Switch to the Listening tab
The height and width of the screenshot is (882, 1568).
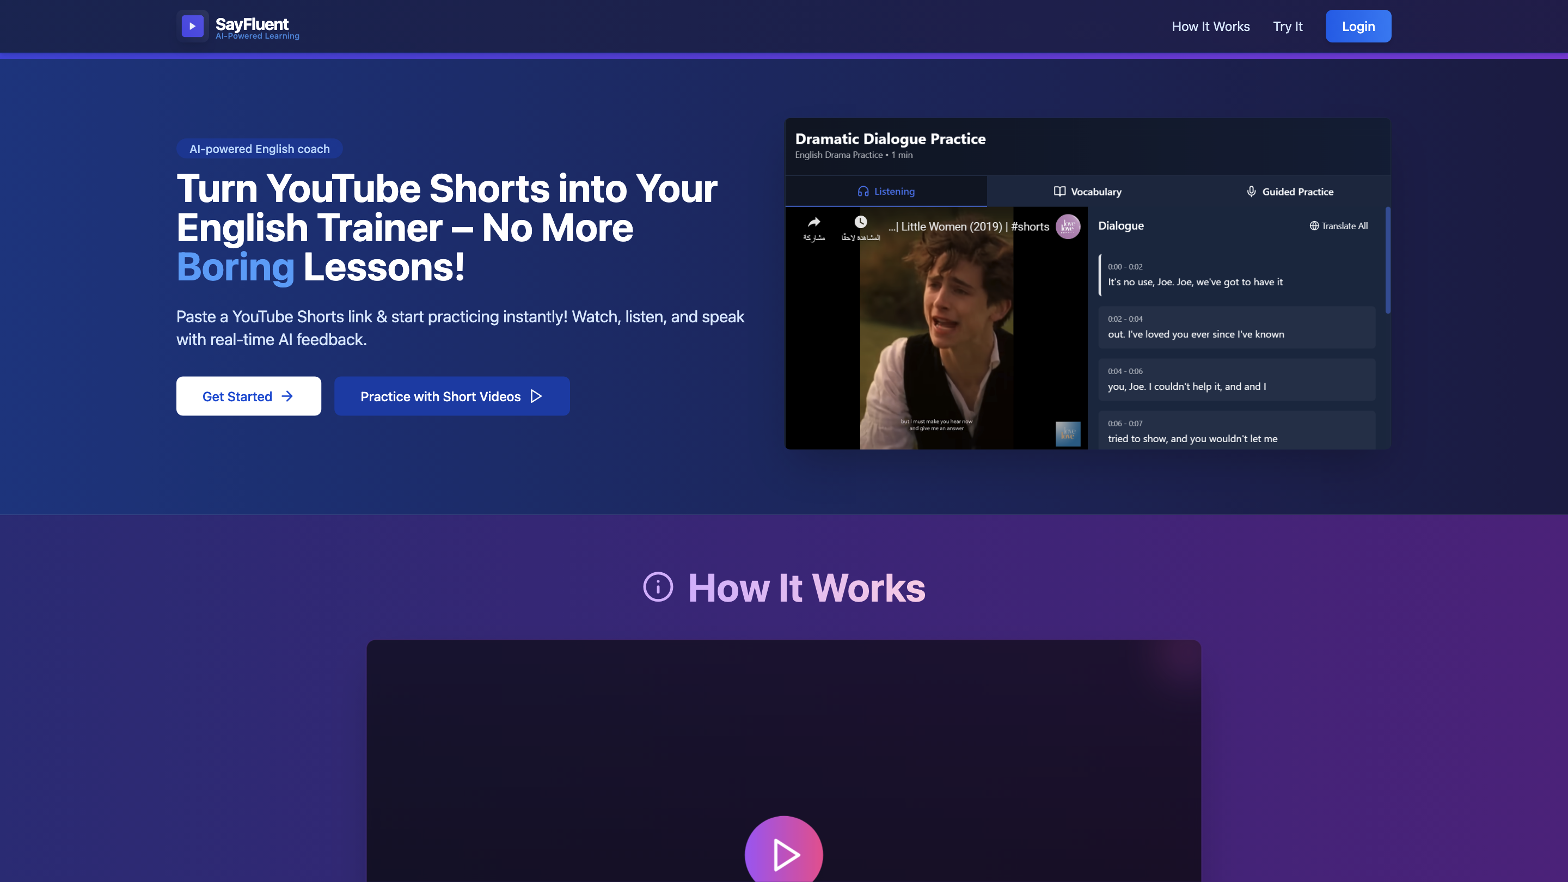(886, 191)
